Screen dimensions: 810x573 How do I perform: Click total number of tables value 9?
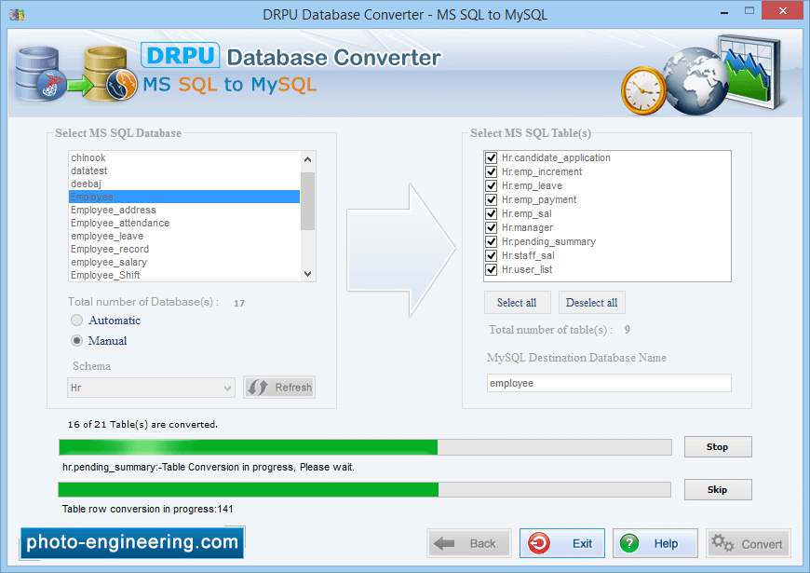point(628,330)
